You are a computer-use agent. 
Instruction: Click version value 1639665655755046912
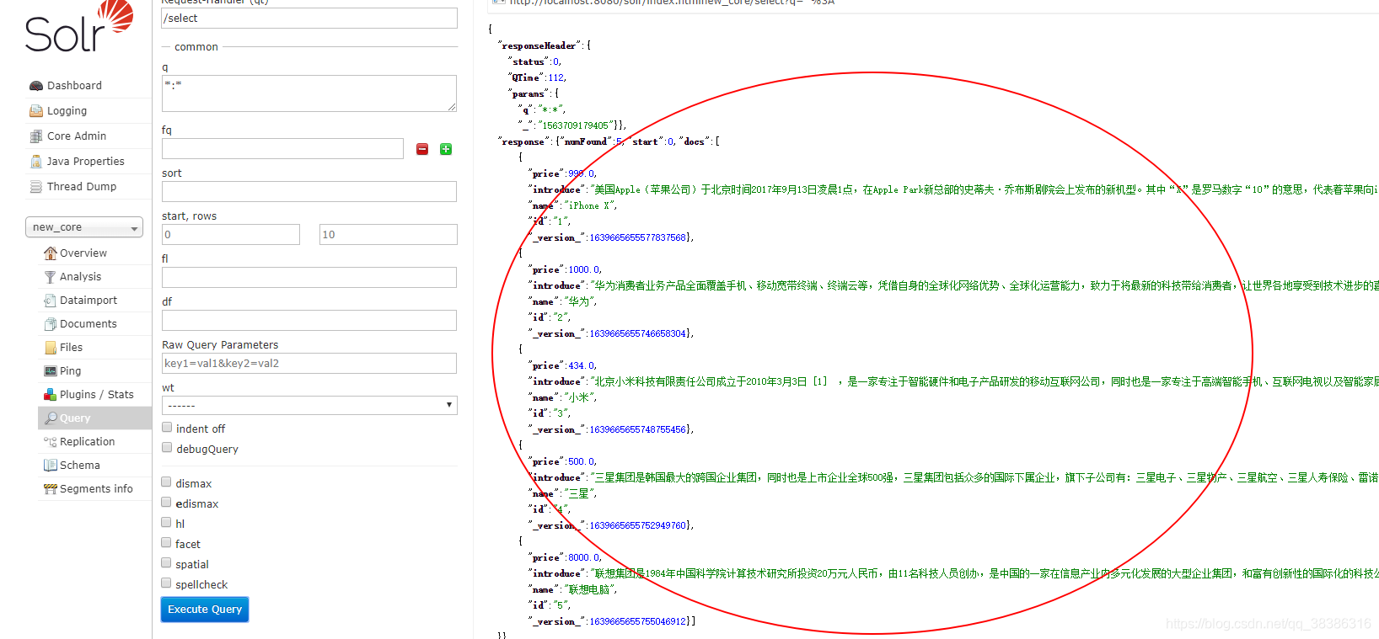click(638, 622)
